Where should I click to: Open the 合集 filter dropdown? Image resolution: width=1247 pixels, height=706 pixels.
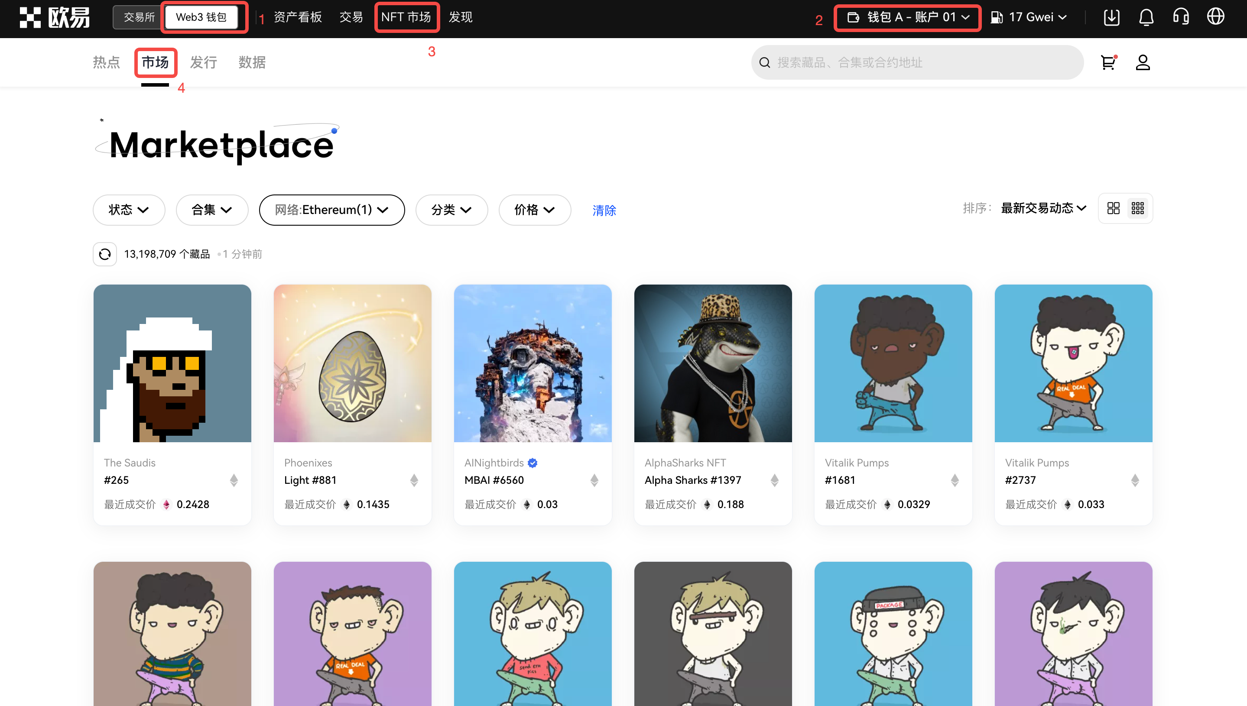tap(212, 210)
